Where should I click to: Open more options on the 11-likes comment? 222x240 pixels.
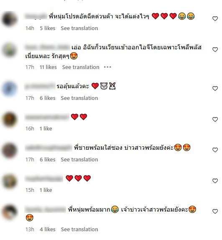107,67
